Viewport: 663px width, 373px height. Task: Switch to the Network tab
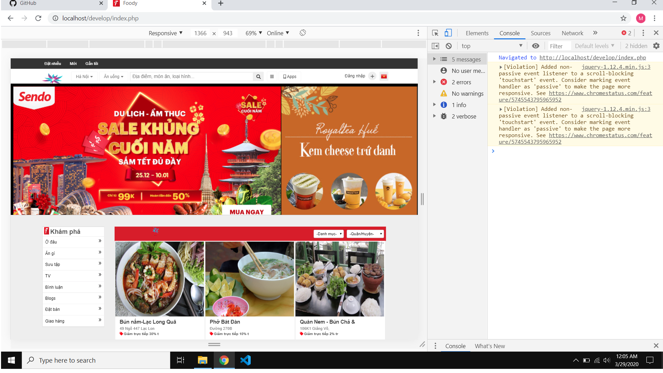pos(572,33)
